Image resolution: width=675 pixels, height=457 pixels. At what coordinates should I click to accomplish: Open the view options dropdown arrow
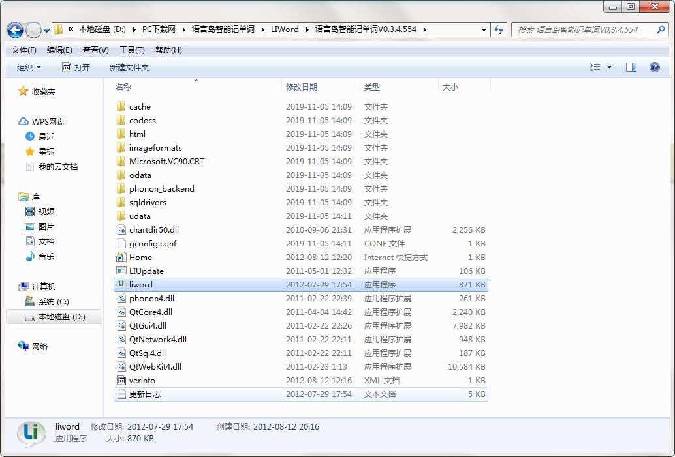click(609, 67)
